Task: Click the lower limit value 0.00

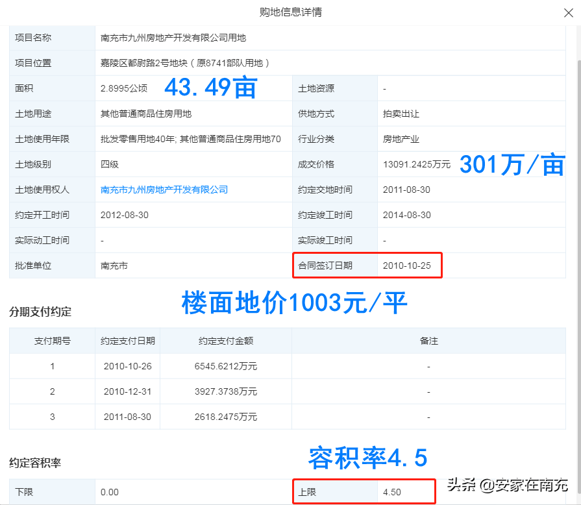Action: pyautogui.click(x=110, y=493)
